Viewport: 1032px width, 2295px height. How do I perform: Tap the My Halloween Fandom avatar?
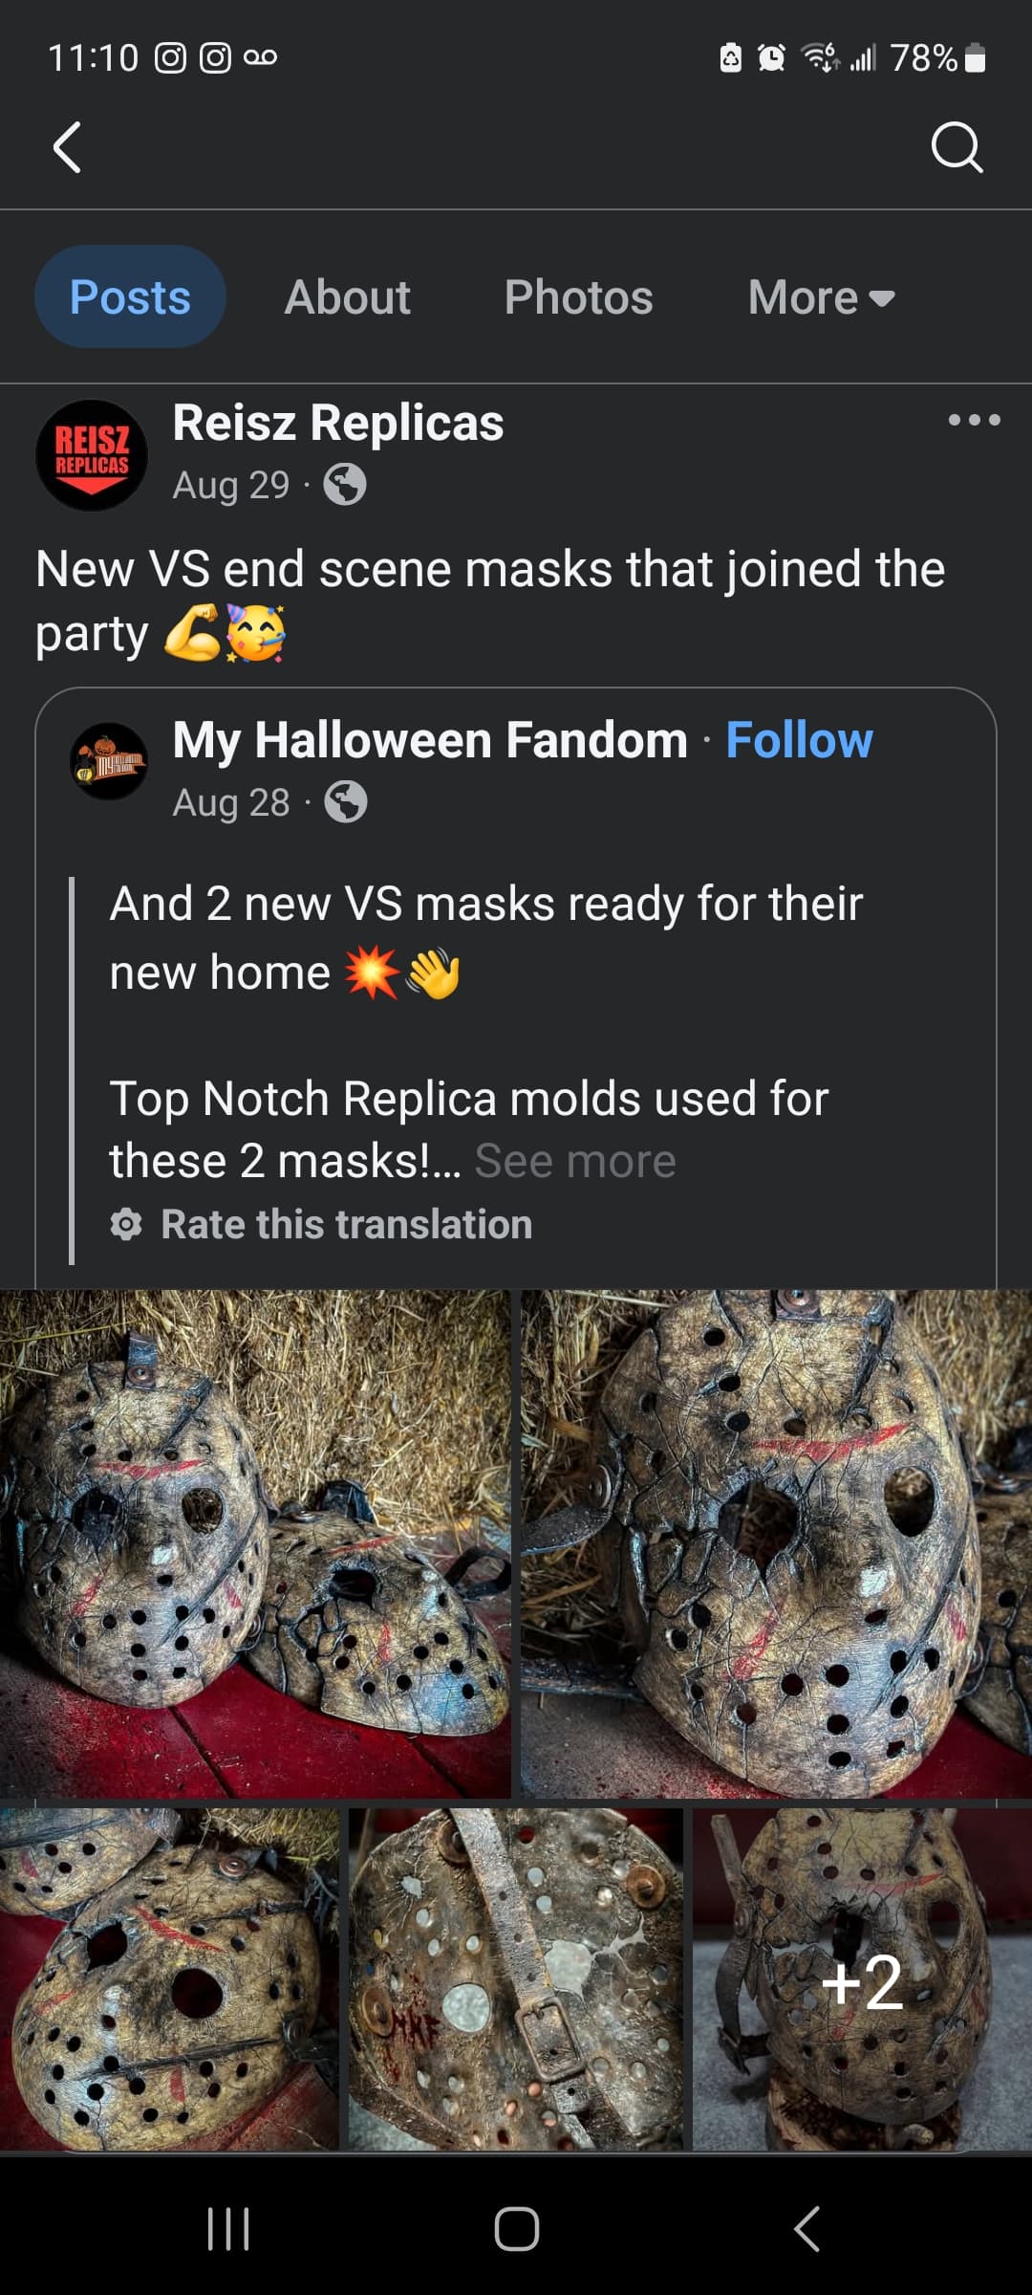(x=110, y=761)
